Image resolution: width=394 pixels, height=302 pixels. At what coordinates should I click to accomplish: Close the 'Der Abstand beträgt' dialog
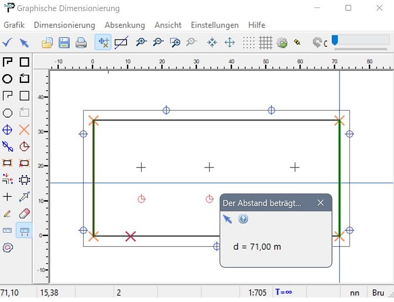pos(321,203)
